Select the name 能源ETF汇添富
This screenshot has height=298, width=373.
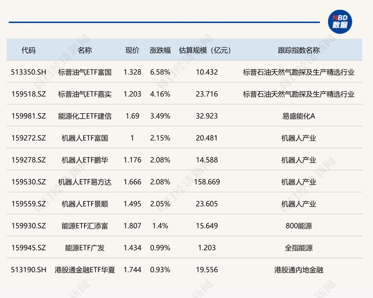[85, 225]
